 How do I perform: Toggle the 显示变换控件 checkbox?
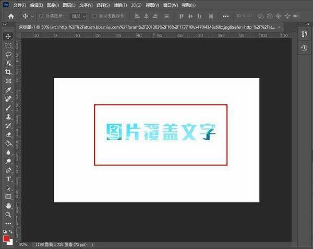94,16
